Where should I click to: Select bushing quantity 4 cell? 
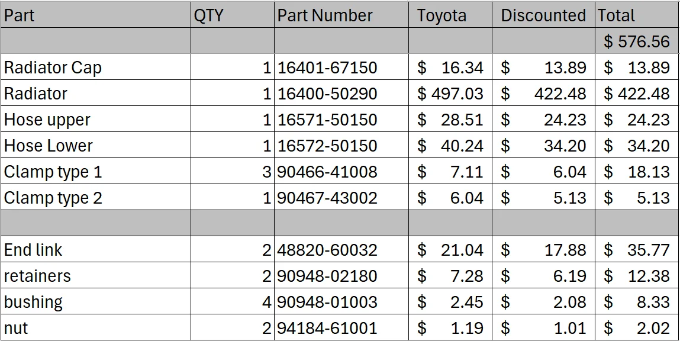click(x=233, y=301)
